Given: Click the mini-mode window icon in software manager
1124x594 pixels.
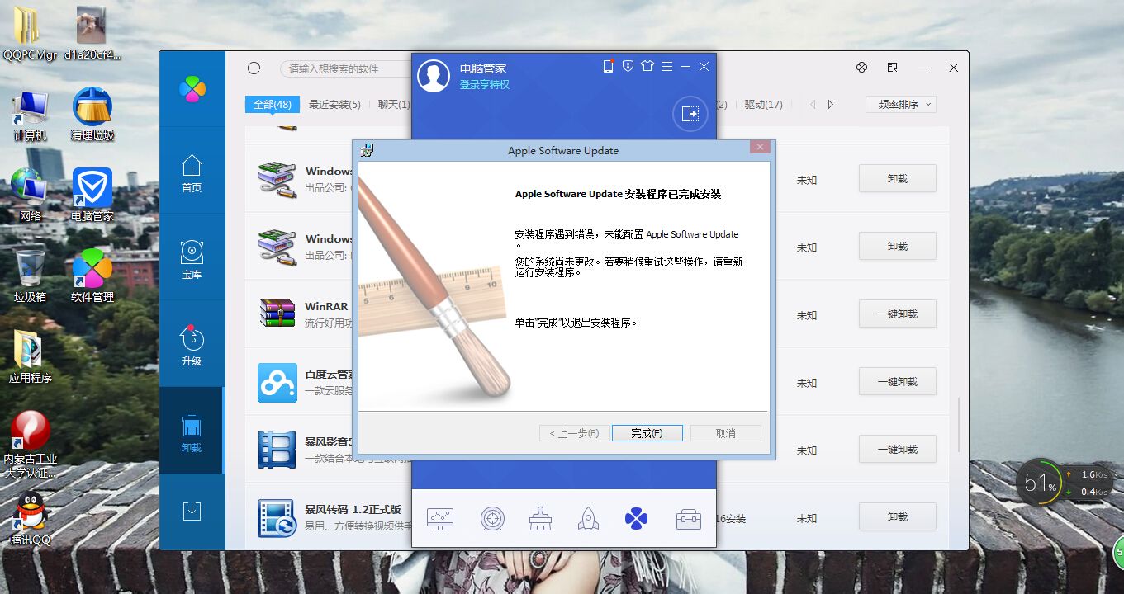Looking at the screenshot, I should (893, 68).
